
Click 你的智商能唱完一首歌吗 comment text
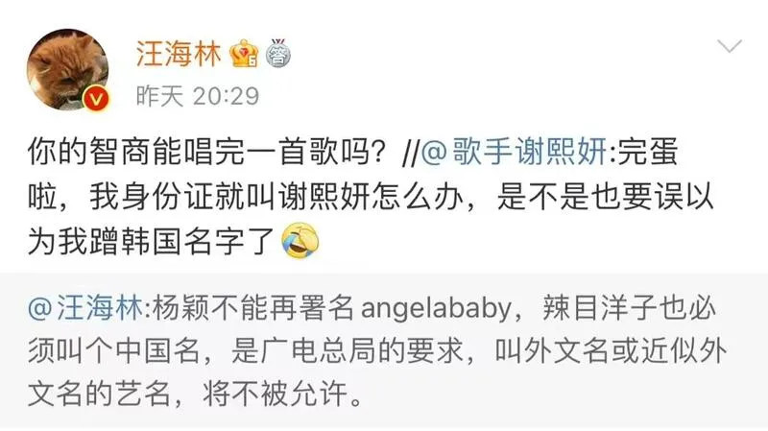208,152
